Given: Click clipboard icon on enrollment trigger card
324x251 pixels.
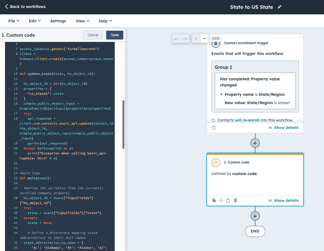Looking at the screenshot, I should pos(214,128).
